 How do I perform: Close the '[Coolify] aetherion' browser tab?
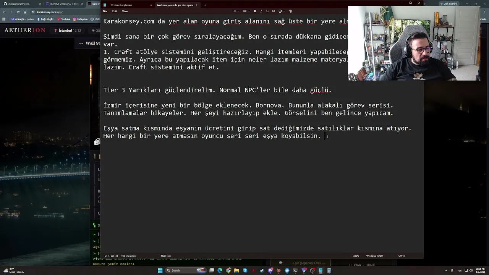click(x=82, y=4)
